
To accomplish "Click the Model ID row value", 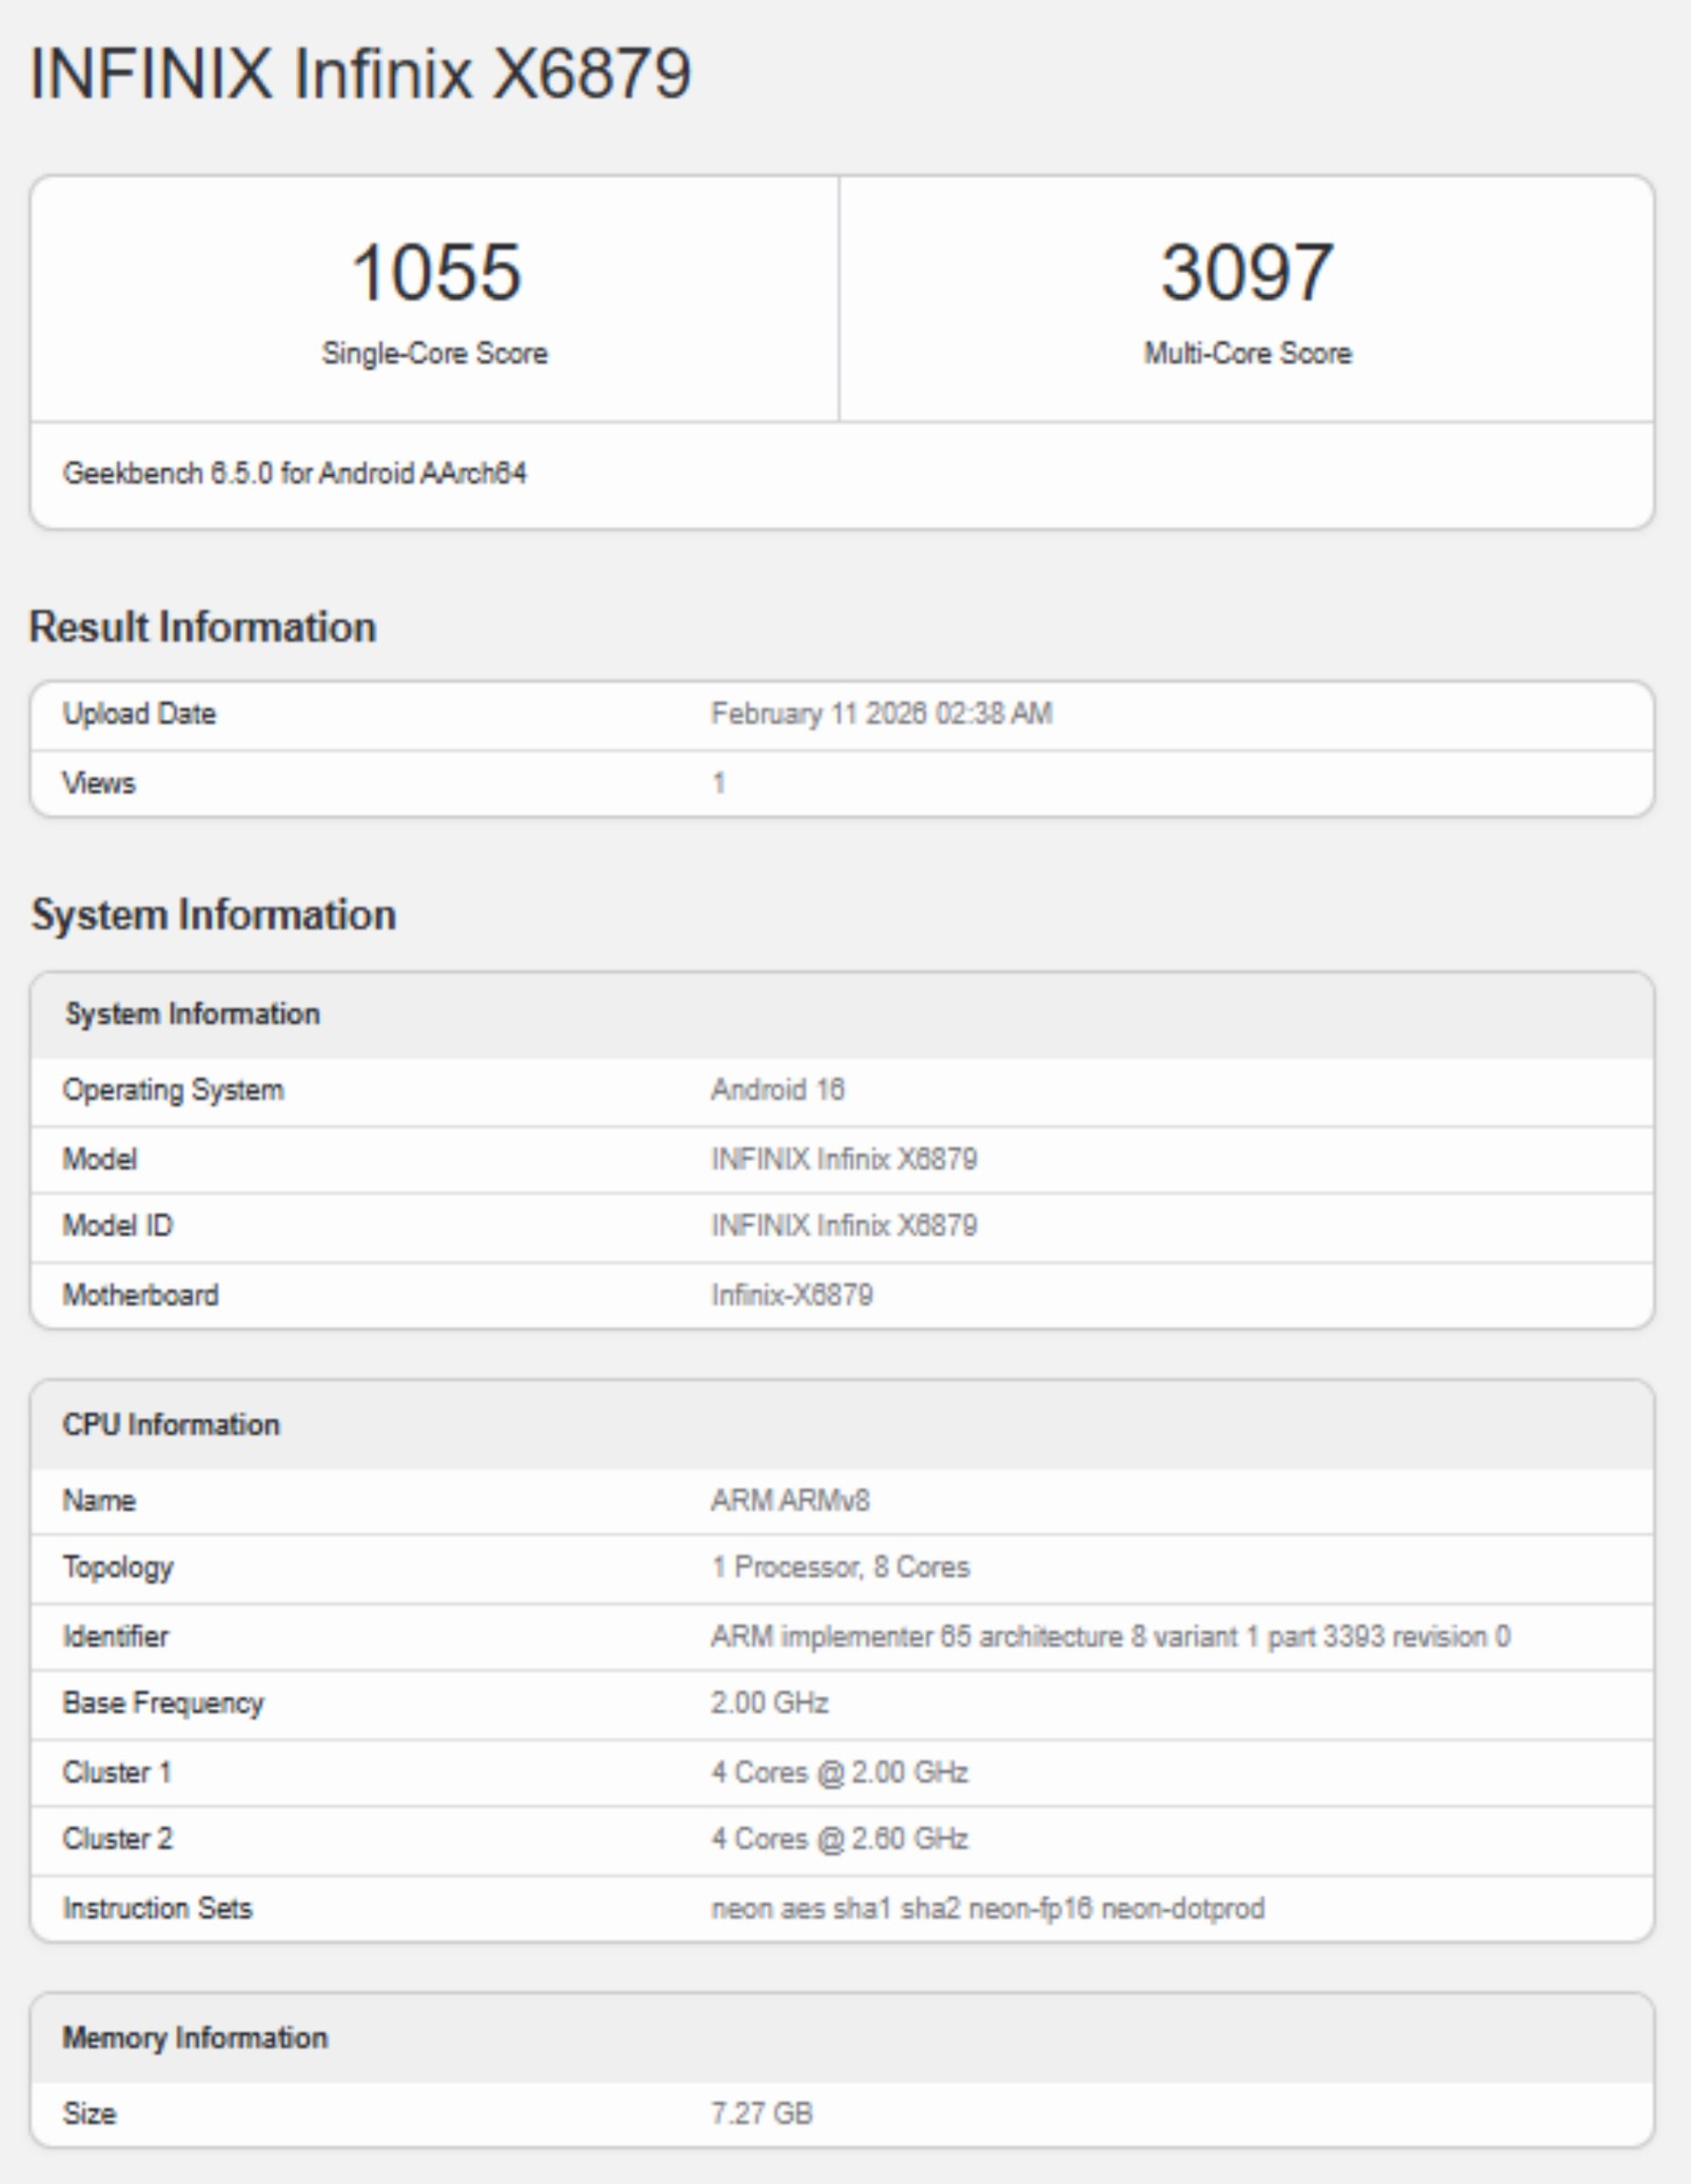I will 843,1226.
